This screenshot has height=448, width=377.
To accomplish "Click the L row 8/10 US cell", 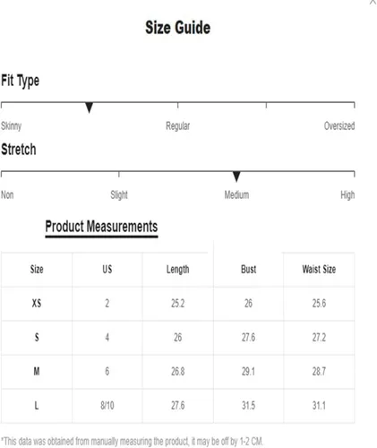I will (x=107, y=406).
